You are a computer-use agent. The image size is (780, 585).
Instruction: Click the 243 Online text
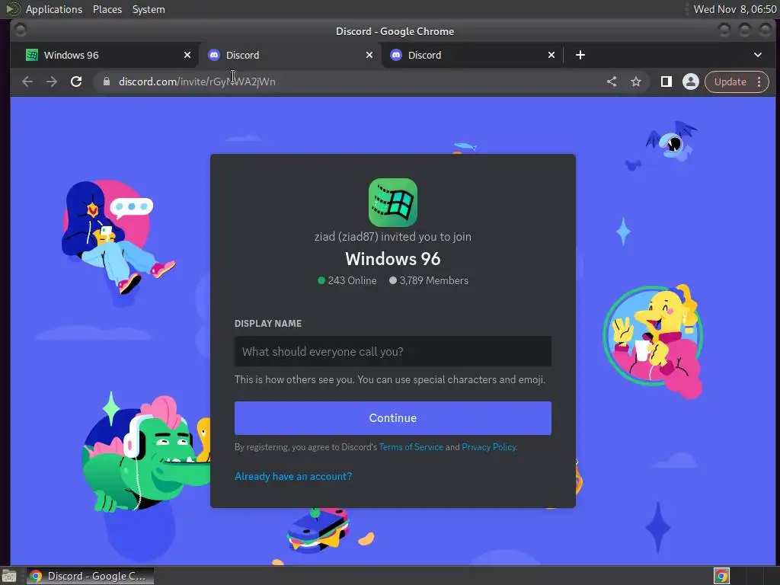[352, 280]
